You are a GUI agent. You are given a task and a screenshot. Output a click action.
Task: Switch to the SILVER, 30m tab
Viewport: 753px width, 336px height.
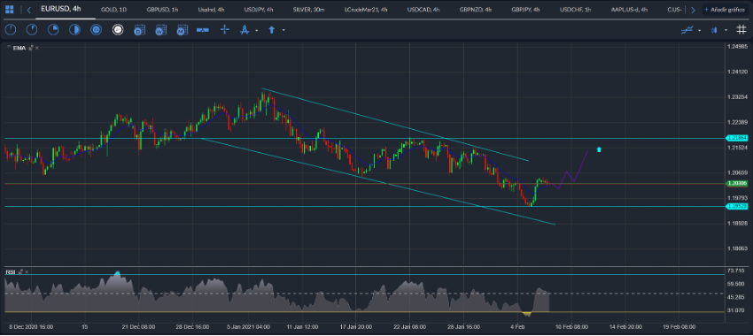tap(308, 10)
